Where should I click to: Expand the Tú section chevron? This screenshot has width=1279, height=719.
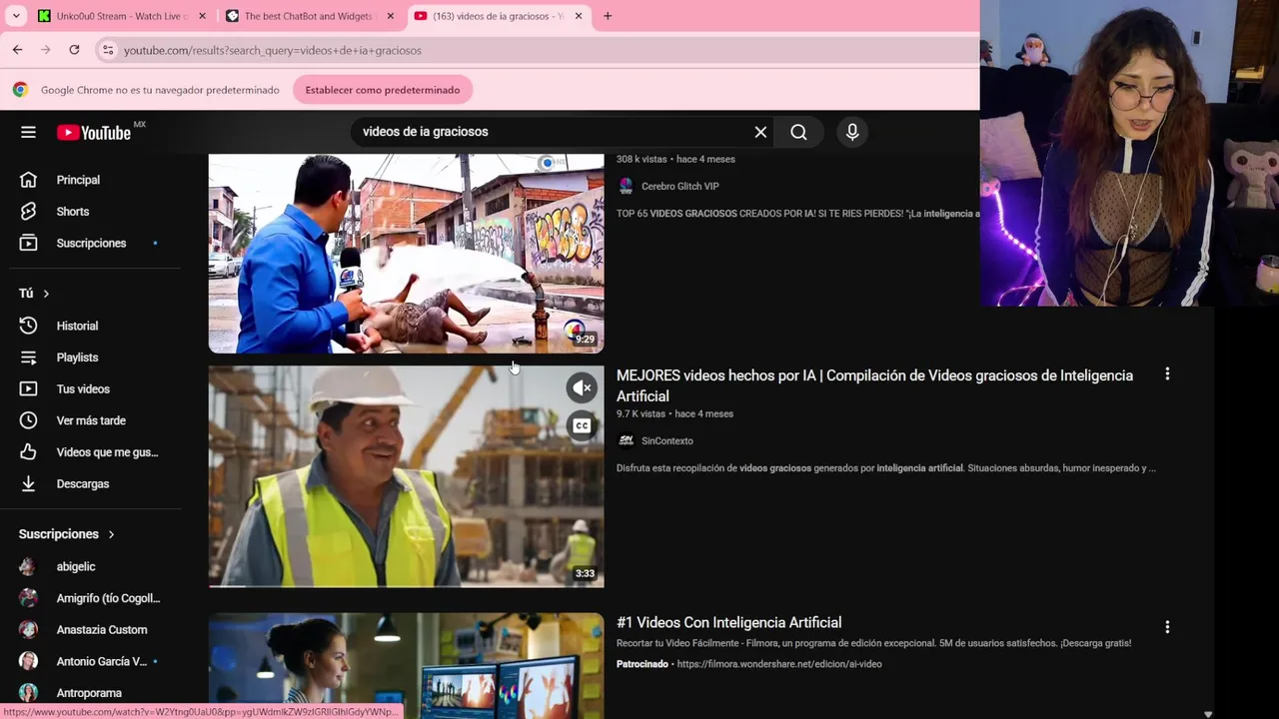46,294
